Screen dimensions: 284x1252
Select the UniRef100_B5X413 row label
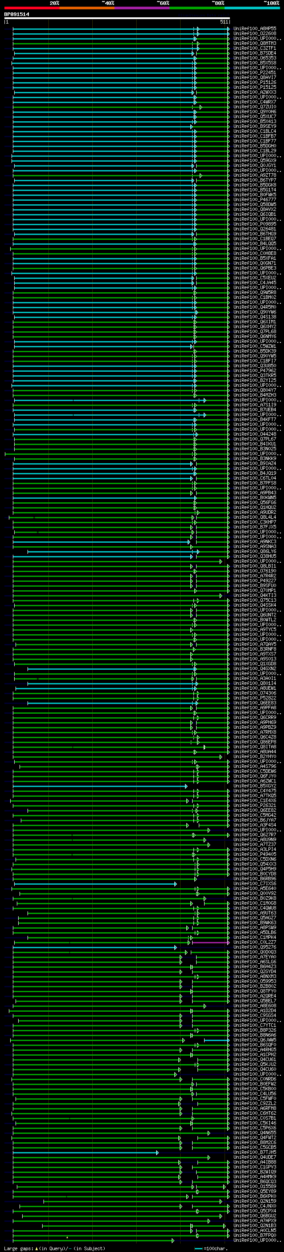coord(255,122)
